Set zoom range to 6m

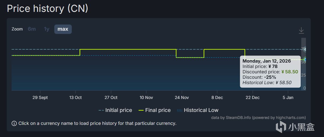pos(32,29)
